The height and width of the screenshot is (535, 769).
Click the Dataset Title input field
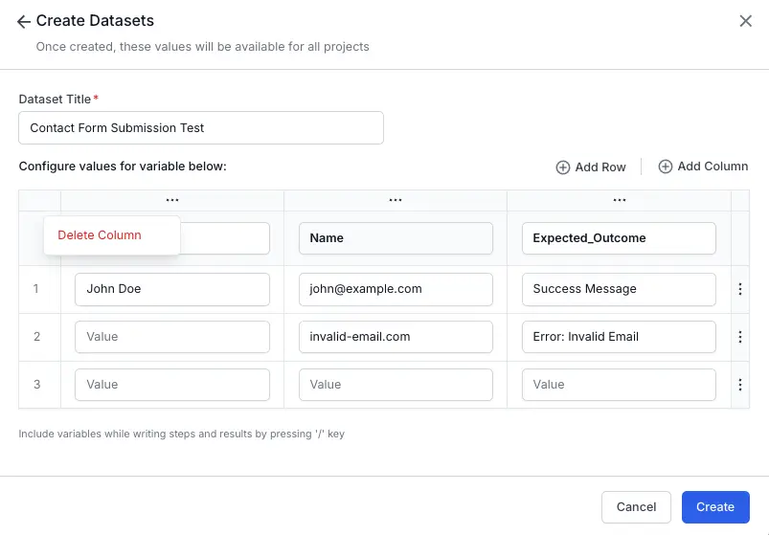tap(201, 128)
